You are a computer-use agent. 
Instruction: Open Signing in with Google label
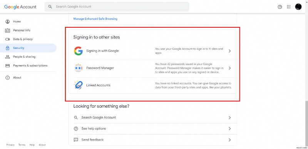coord(102,51)
